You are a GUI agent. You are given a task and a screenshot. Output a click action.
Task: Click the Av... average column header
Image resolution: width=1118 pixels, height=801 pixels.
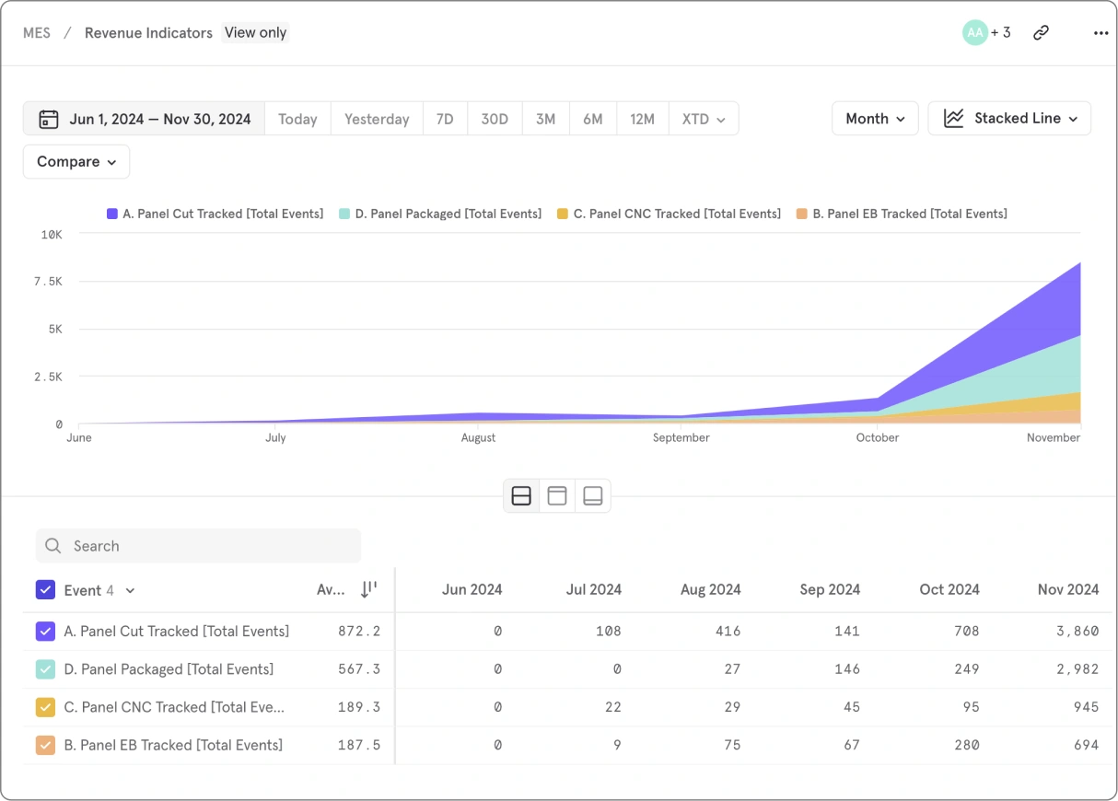pyautogui.click(x=331, y=590)
